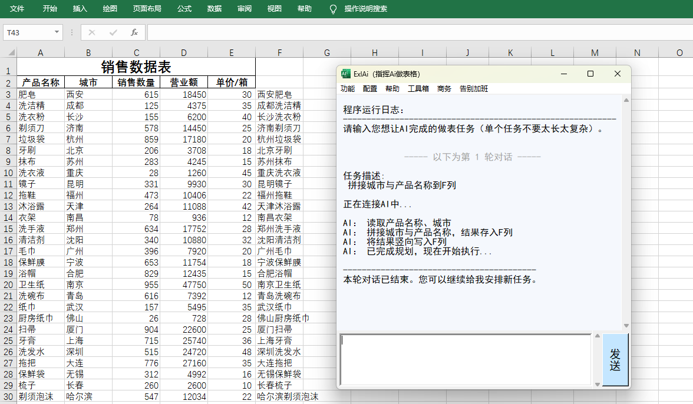Maximize the ExlAi window
This screenshot has height=404, width=693.
(x=590, y=74)
